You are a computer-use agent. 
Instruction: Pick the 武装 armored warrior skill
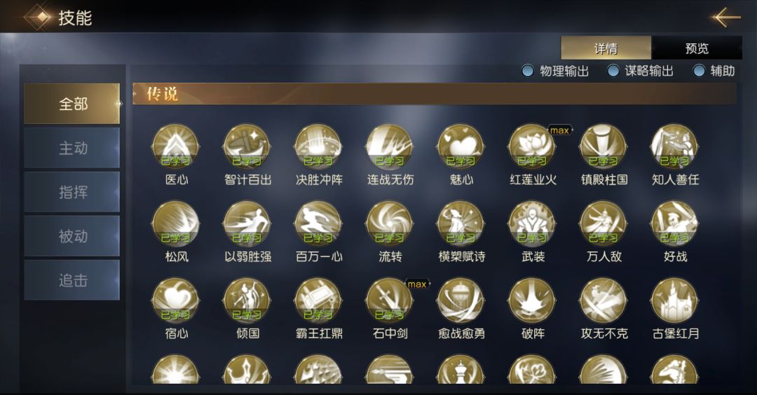point(532,224)
